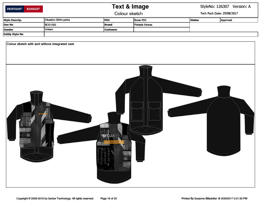
Task: Click the empty Entity Style No value field
Action: click(x=151, y=34)
